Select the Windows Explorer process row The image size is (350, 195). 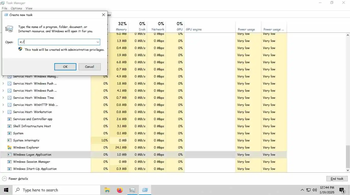[143, 148]
